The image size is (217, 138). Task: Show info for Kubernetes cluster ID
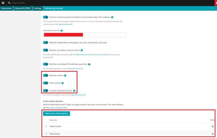(62, 31)
